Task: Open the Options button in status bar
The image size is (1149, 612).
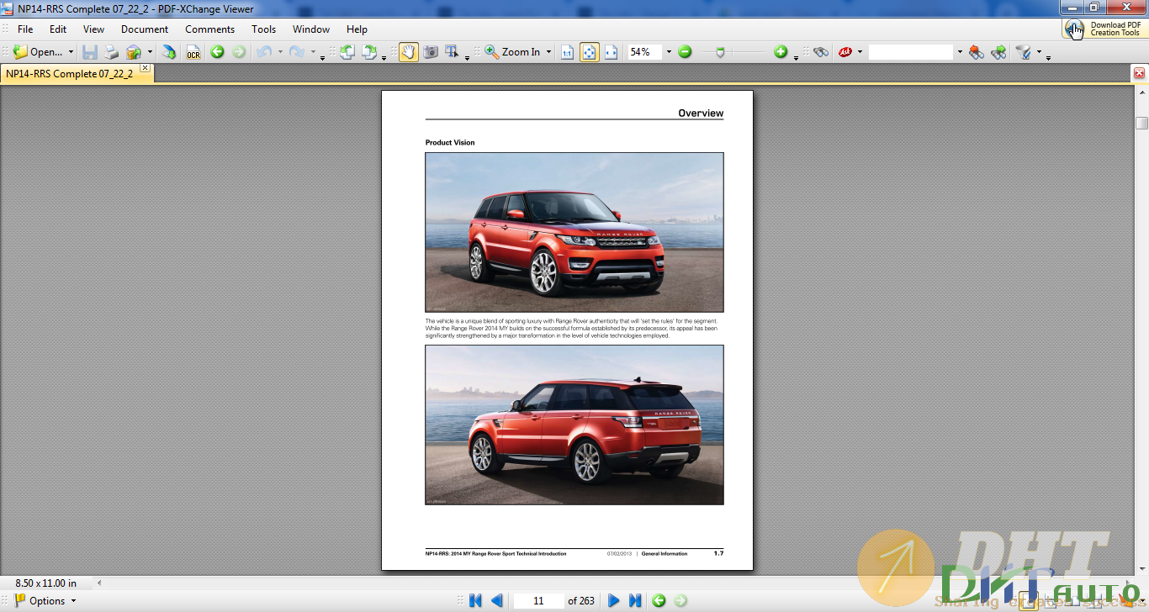Action: pyautogui.click(x=45, y=600)
